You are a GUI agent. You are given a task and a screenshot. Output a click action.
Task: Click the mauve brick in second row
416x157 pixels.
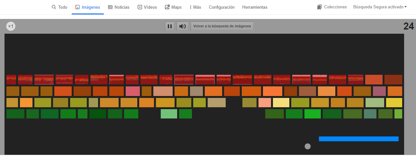[379, 91]
